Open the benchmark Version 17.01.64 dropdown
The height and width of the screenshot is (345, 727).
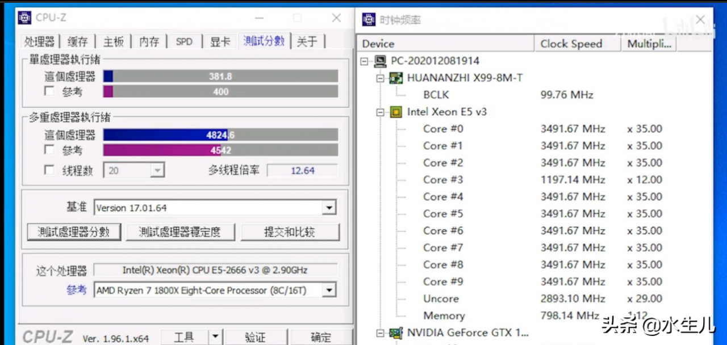[x=329, y=208]
